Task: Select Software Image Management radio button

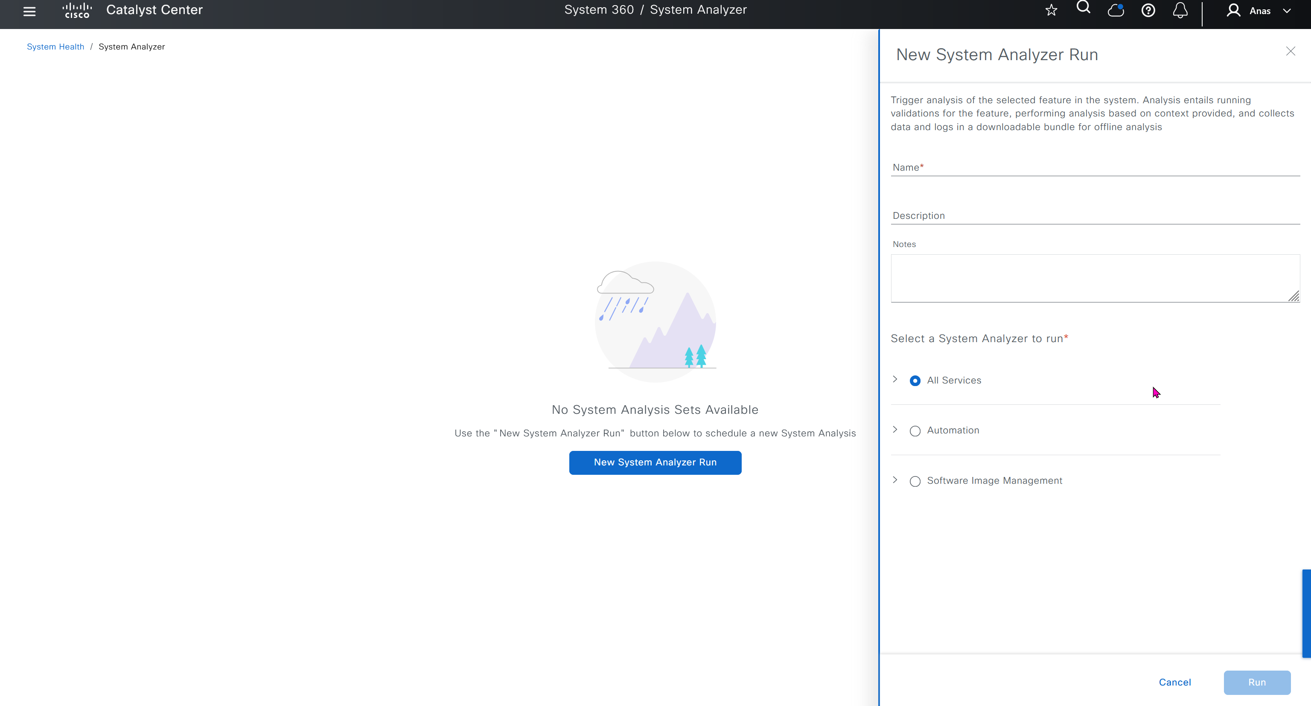Action: pyautogui.click(x=915, y=481)
